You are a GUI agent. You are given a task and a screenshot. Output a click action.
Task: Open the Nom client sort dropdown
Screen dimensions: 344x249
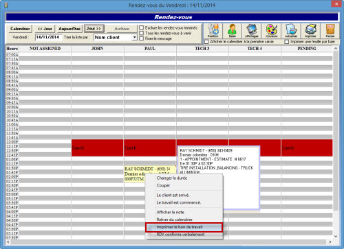pos(134,37)
